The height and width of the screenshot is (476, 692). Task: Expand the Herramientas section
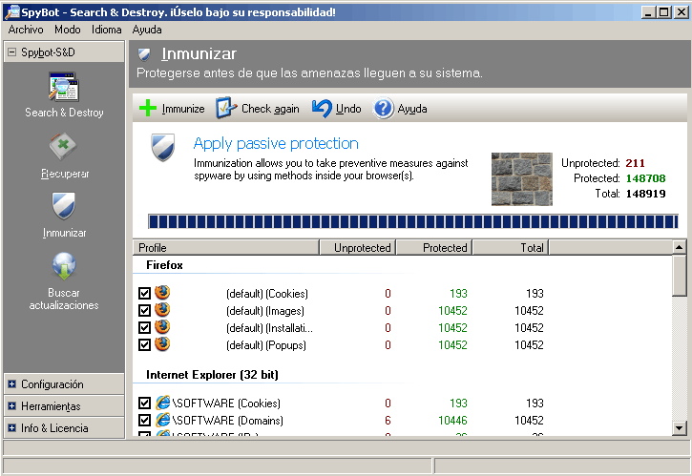pos(12,406)
